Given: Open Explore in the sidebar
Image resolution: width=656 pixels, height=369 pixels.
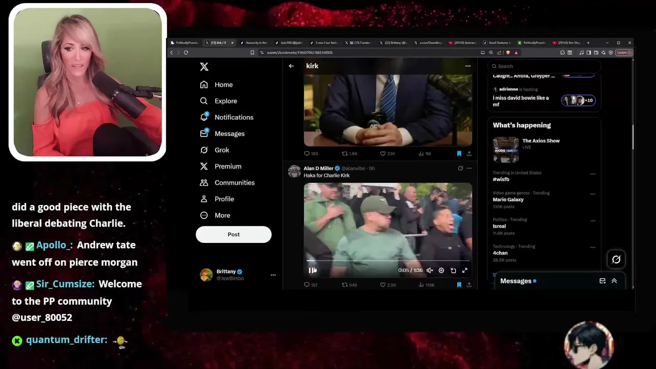Looking at the screenshot, I should click(218, 101).
